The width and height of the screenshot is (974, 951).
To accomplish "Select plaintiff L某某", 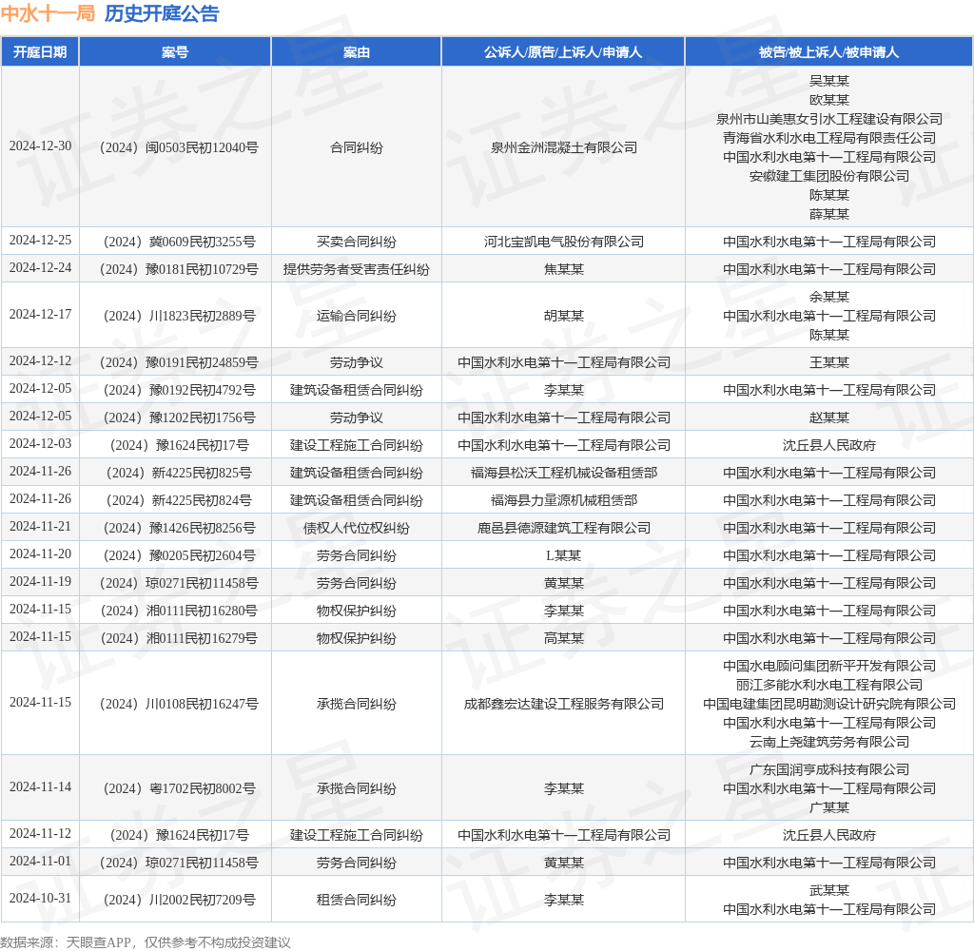I will pyautogui.click(x=564, y=556).
